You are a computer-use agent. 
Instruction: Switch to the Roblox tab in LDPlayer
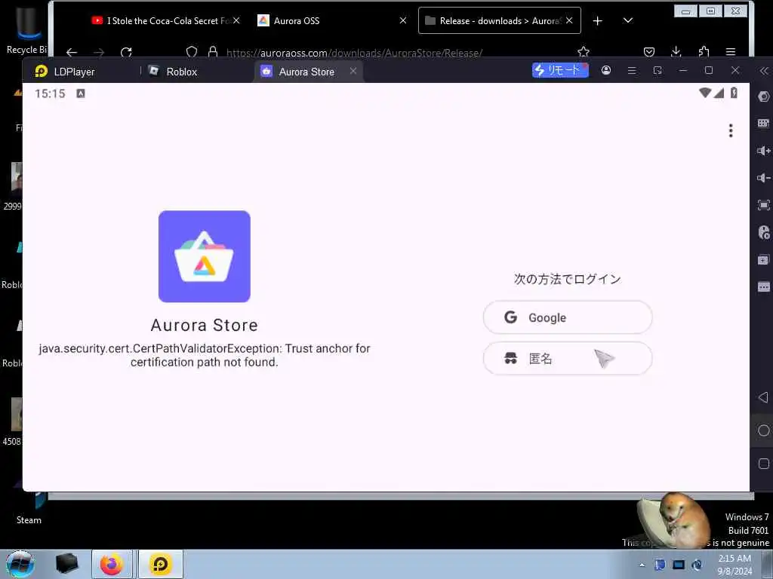click(x=173, y=72)
